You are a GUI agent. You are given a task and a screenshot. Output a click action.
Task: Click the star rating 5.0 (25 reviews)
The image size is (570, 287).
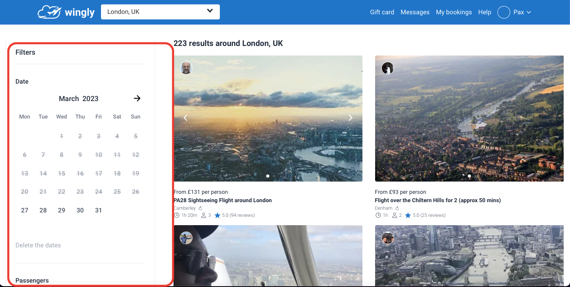click(425, 215)
